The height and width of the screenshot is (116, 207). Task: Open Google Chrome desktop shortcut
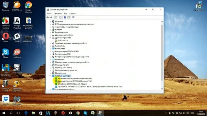(x=28, y=7)
